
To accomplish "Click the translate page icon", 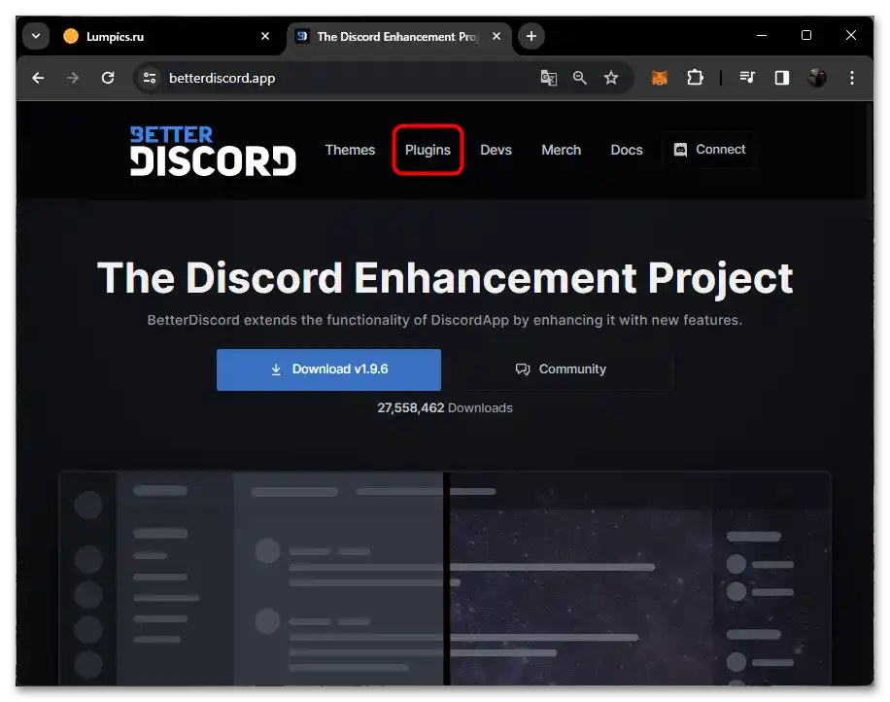I will pyautogui.click(x=548, y=78).
